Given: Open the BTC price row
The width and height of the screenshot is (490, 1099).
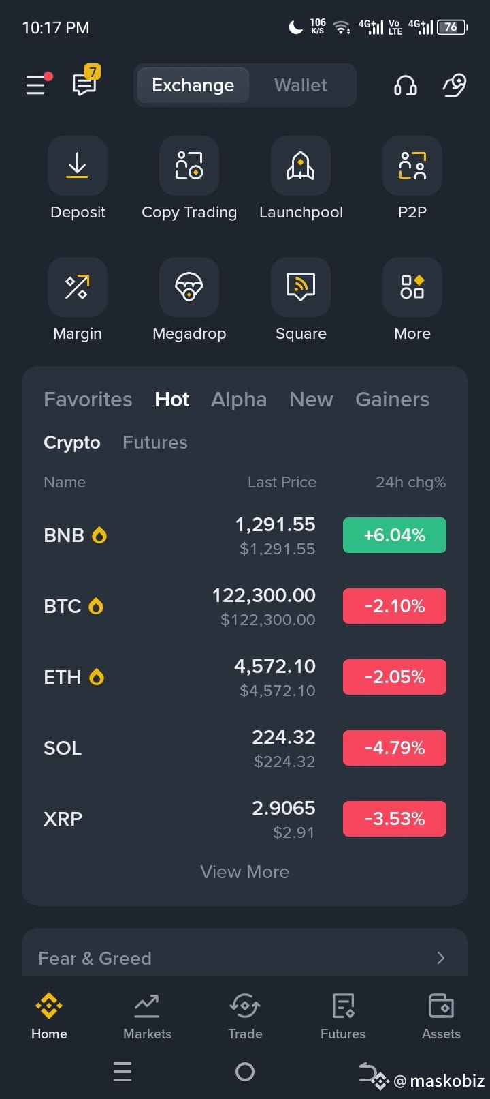Looking at the screenshot, I should coord(245,606).
